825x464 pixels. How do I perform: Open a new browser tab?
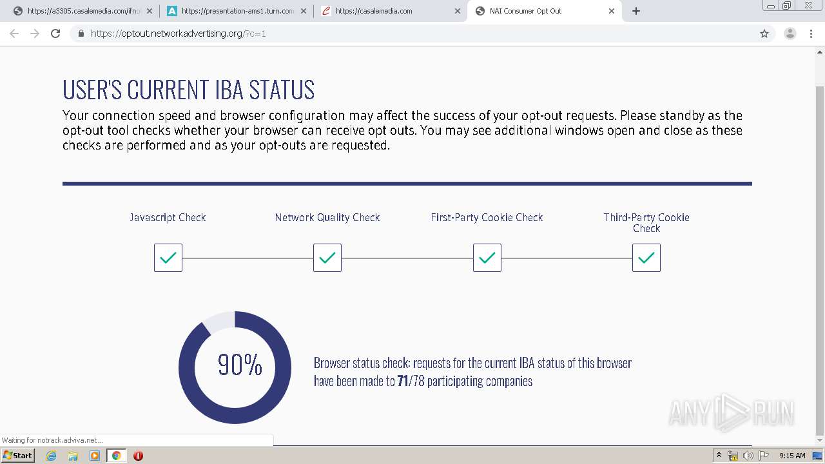[x=636, y=11]
